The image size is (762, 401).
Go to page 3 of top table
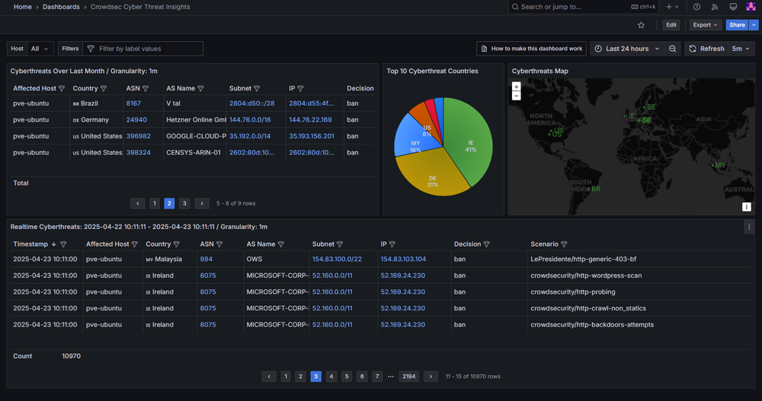point(184,203)
